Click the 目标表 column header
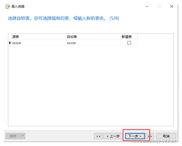 click(x=94, y=37)
